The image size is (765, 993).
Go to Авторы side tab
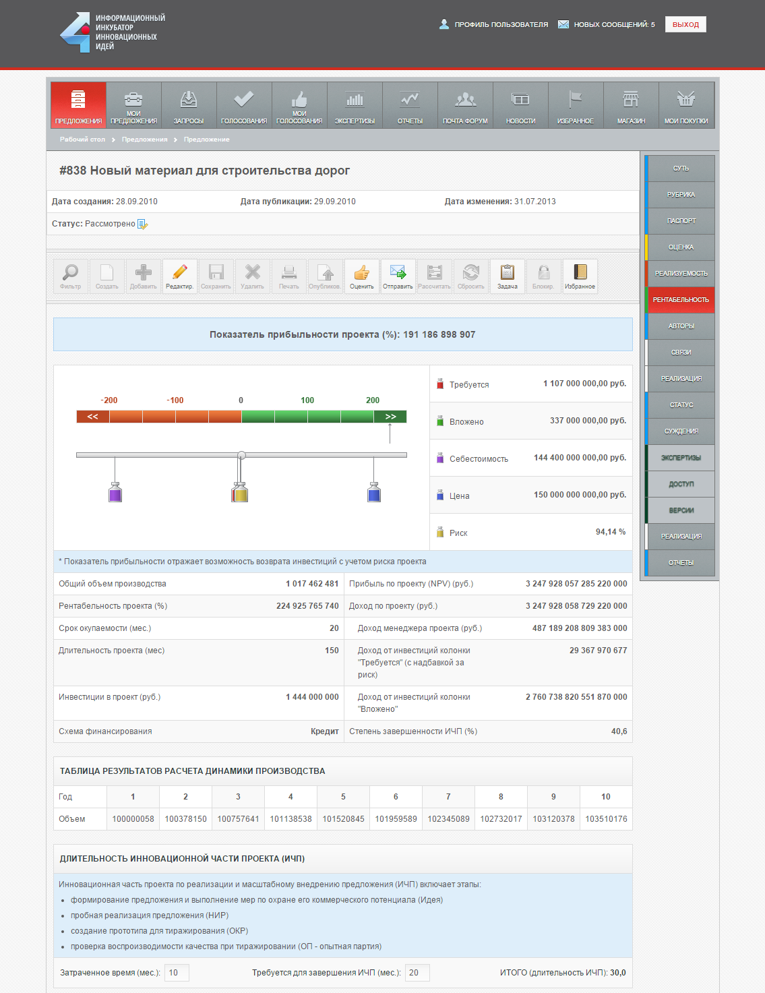coord(681,326)
